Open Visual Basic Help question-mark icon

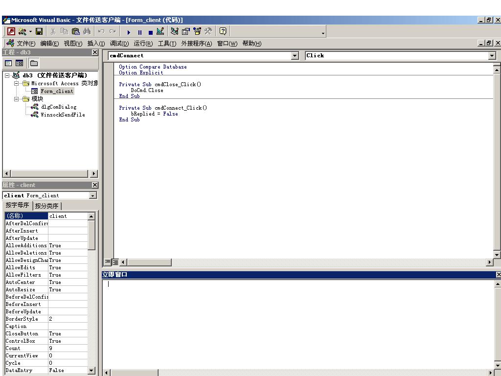[x=223, y=31]
